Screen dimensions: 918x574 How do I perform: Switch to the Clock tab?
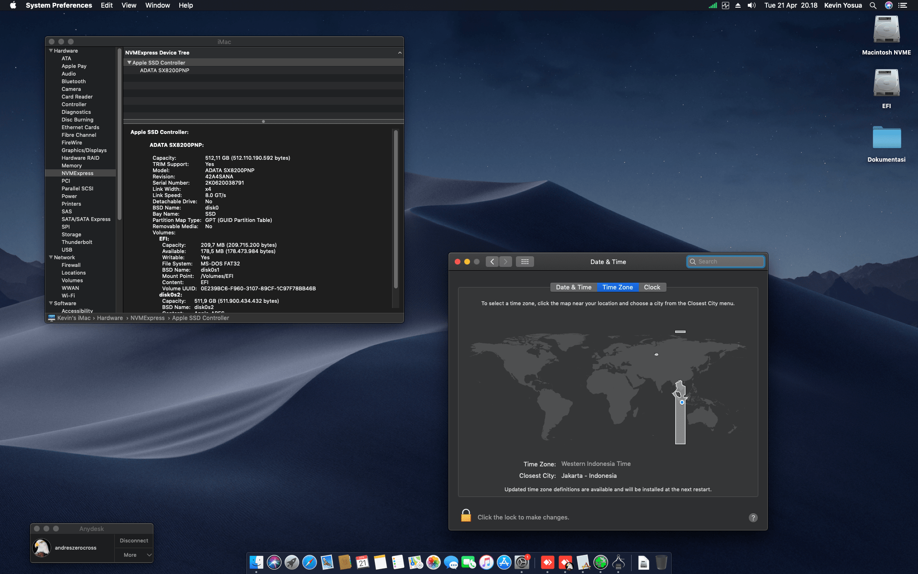(x=652, y=287)
